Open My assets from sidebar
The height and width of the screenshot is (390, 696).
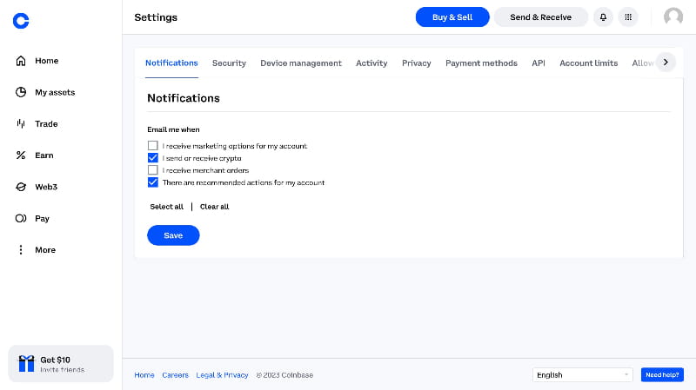54,92
